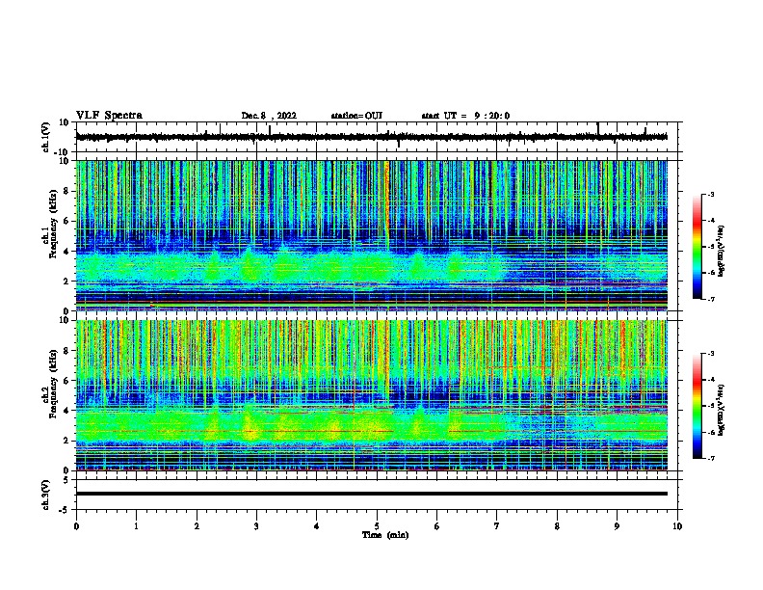Click the ch.1 spectrogram plot

372,235
